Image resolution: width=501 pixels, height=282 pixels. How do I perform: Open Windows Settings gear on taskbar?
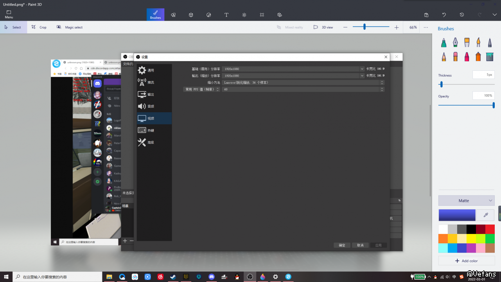(x=275, y=277)
